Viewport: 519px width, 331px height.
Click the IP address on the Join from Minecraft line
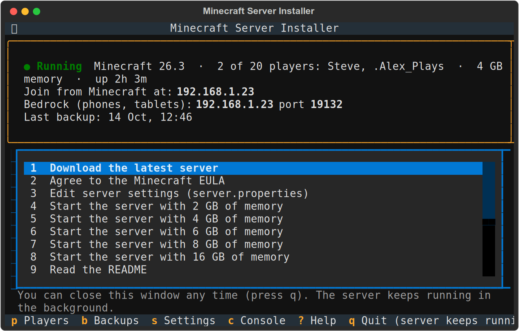coord(215,92)
